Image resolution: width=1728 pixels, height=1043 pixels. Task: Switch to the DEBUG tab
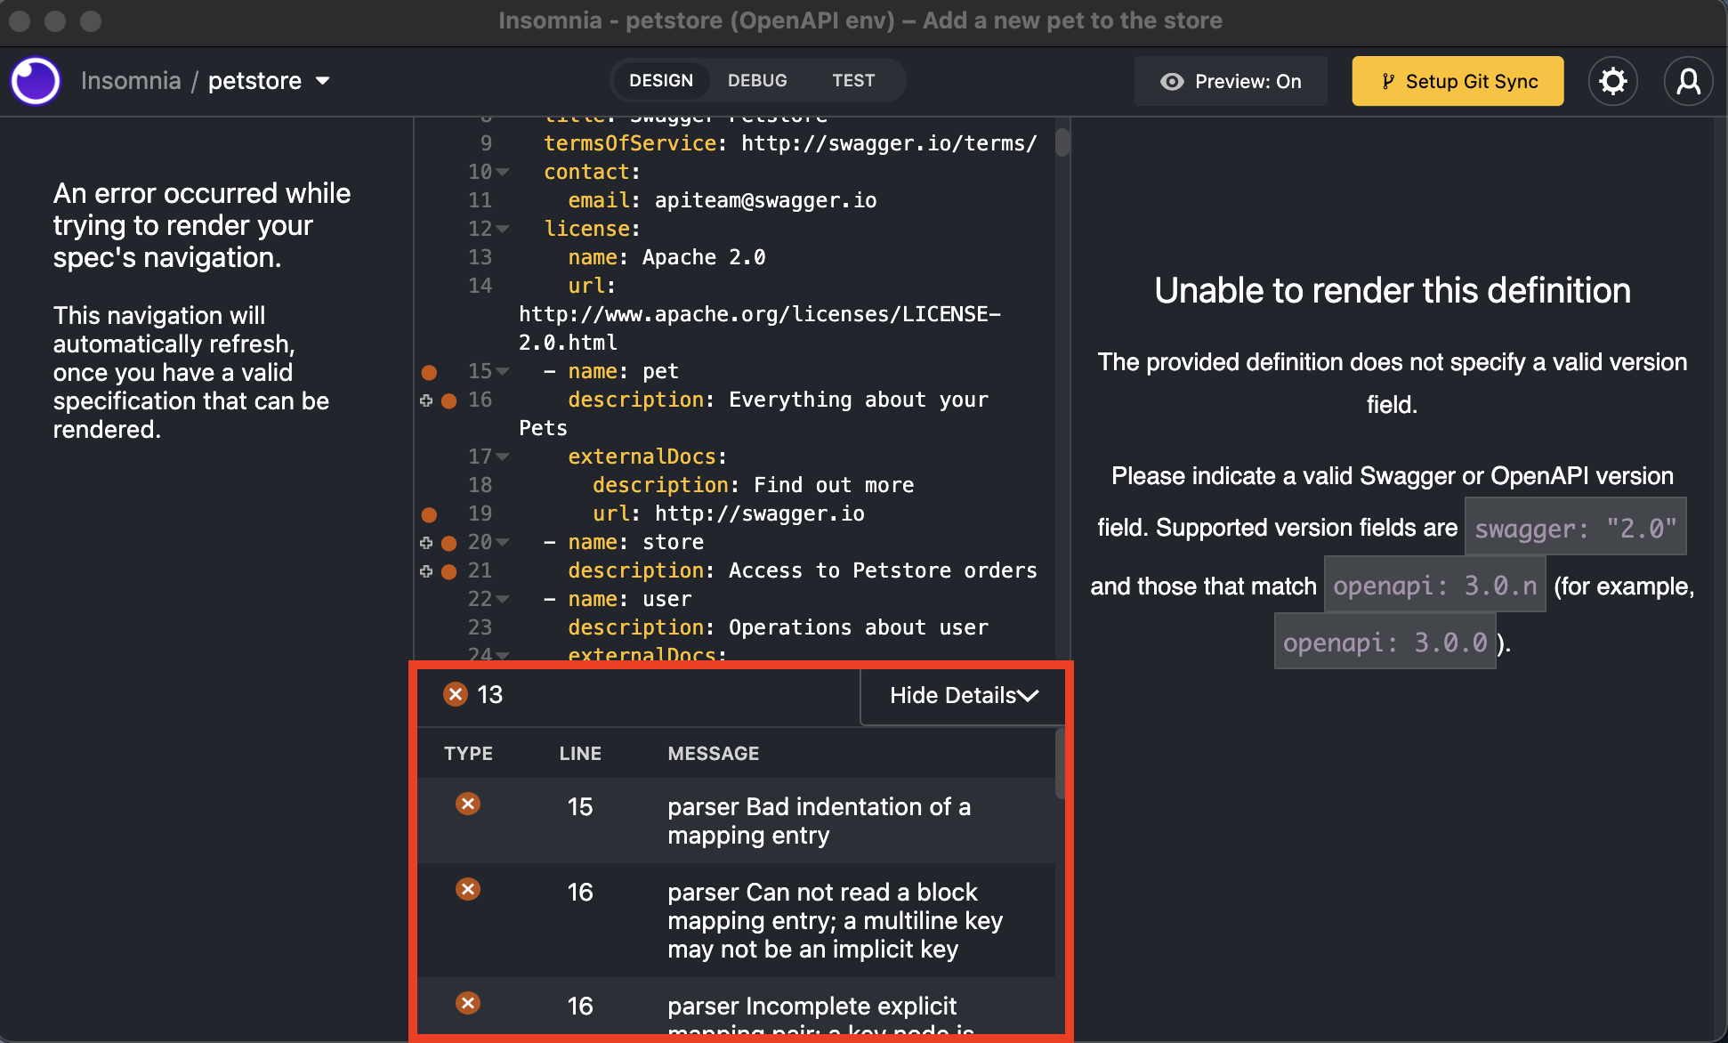click(757, 81)
